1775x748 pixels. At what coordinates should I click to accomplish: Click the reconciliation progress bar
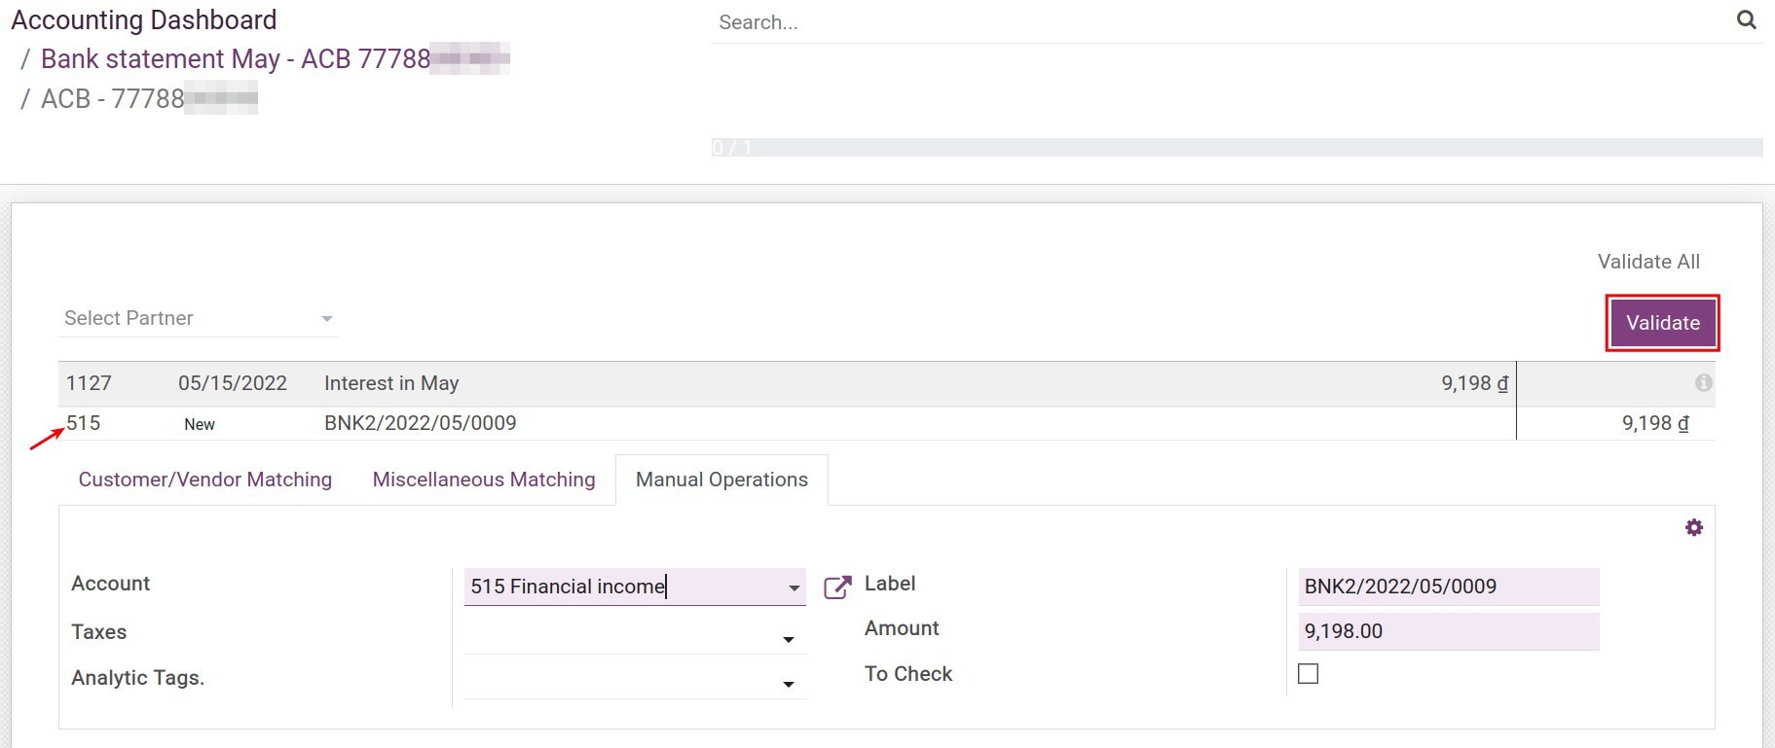pos(1237,148)
